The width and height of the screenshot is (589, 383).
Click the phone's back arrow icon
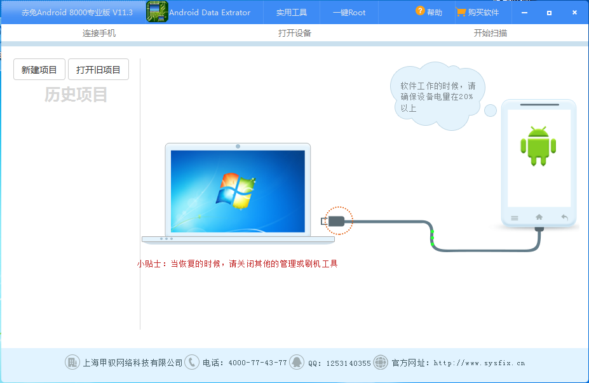[564, 217]
